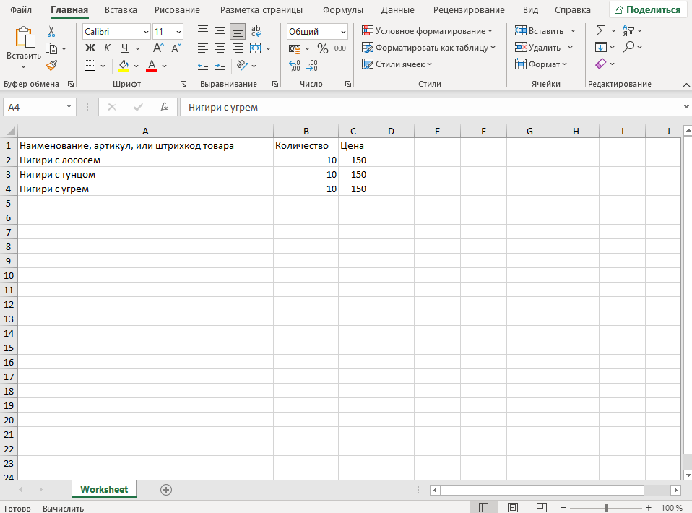Switch to the Вставка ribbon tab
This screenshot has width=692, height=513.
[121, 10]
